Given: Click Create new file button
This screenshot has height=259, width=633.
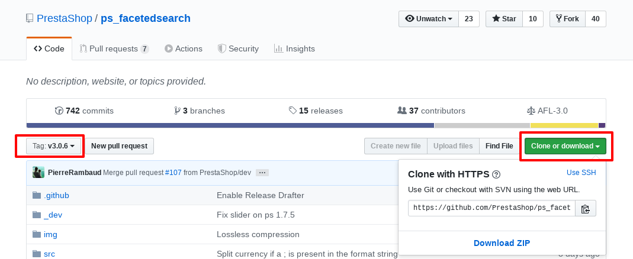Looking at the screenshot, I should click(x=396, y=146).
